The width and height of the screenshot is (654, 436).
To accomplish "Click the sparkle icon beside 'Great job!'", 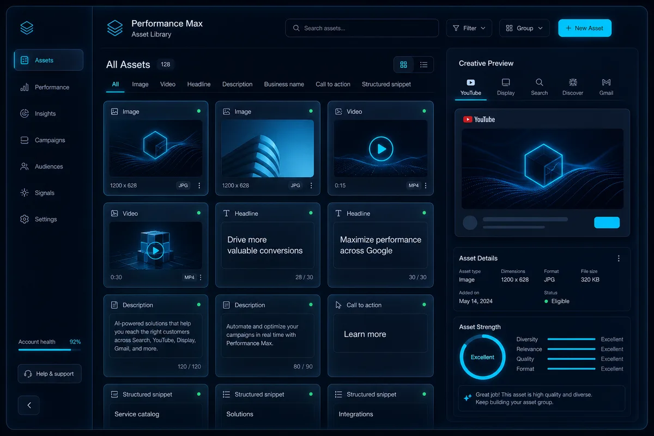I will coord(468,398).
